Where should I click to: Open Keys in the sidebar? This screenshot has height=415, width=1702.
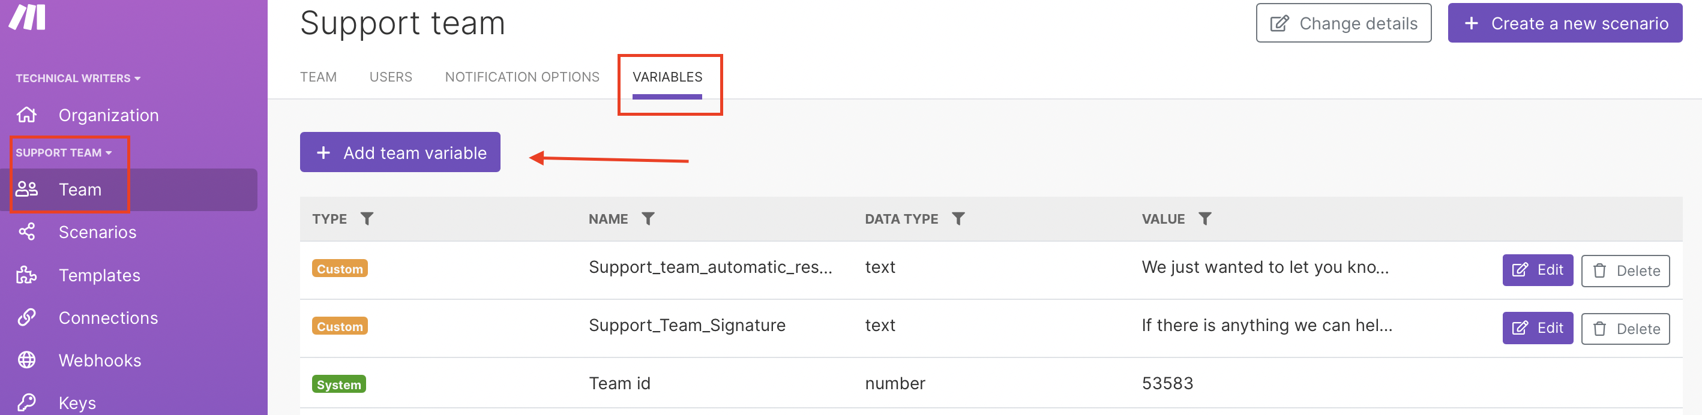pyautogui.click(x=77, y=403)
